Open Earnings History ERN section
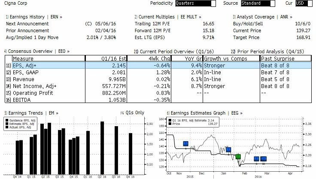316x179 pixels. point(34,17)
